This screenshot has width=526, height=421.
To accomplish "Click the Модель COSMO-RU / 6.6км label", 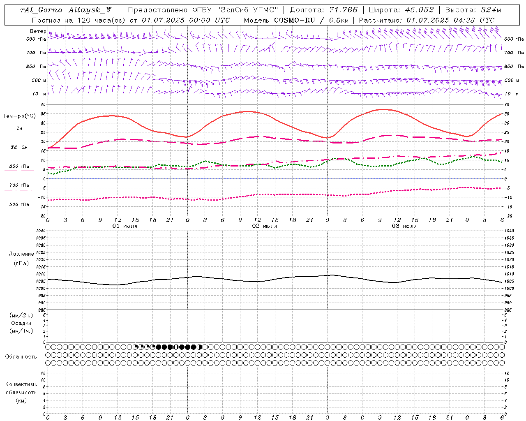I will (x=296, y=20).
